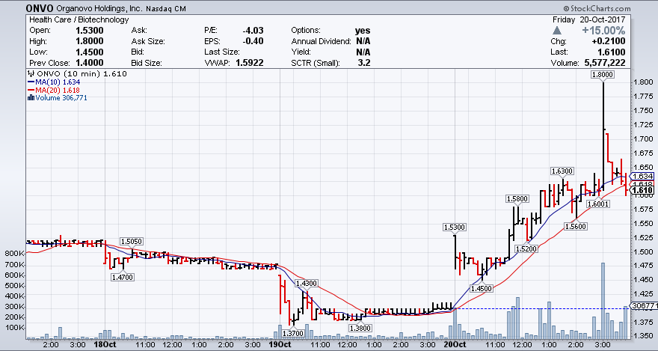Click the red MA(20) line legend marker
This screenshot has width=658, height=351.
[x=31, y=90]
